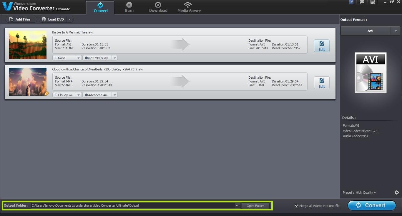This screenshot has width=402, height=216.
Task: Toggle Merge all videos into one file
Action: 297,206
